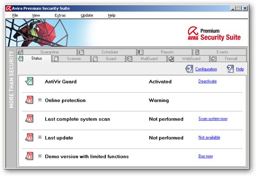Click the Online protection warning icon
Viewport: 256px width, 176px height.
point(30,100)
